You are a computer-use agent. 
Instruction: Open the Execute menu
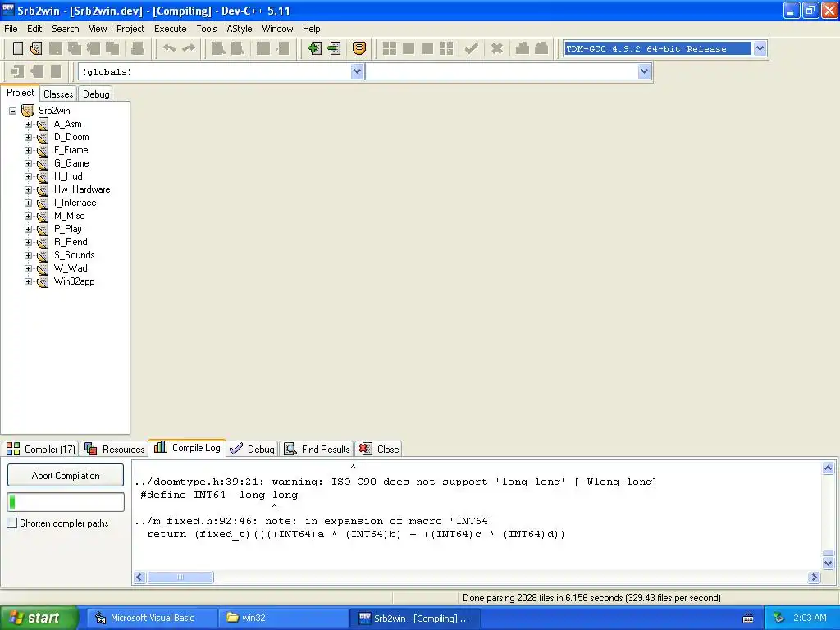(171, 29)
